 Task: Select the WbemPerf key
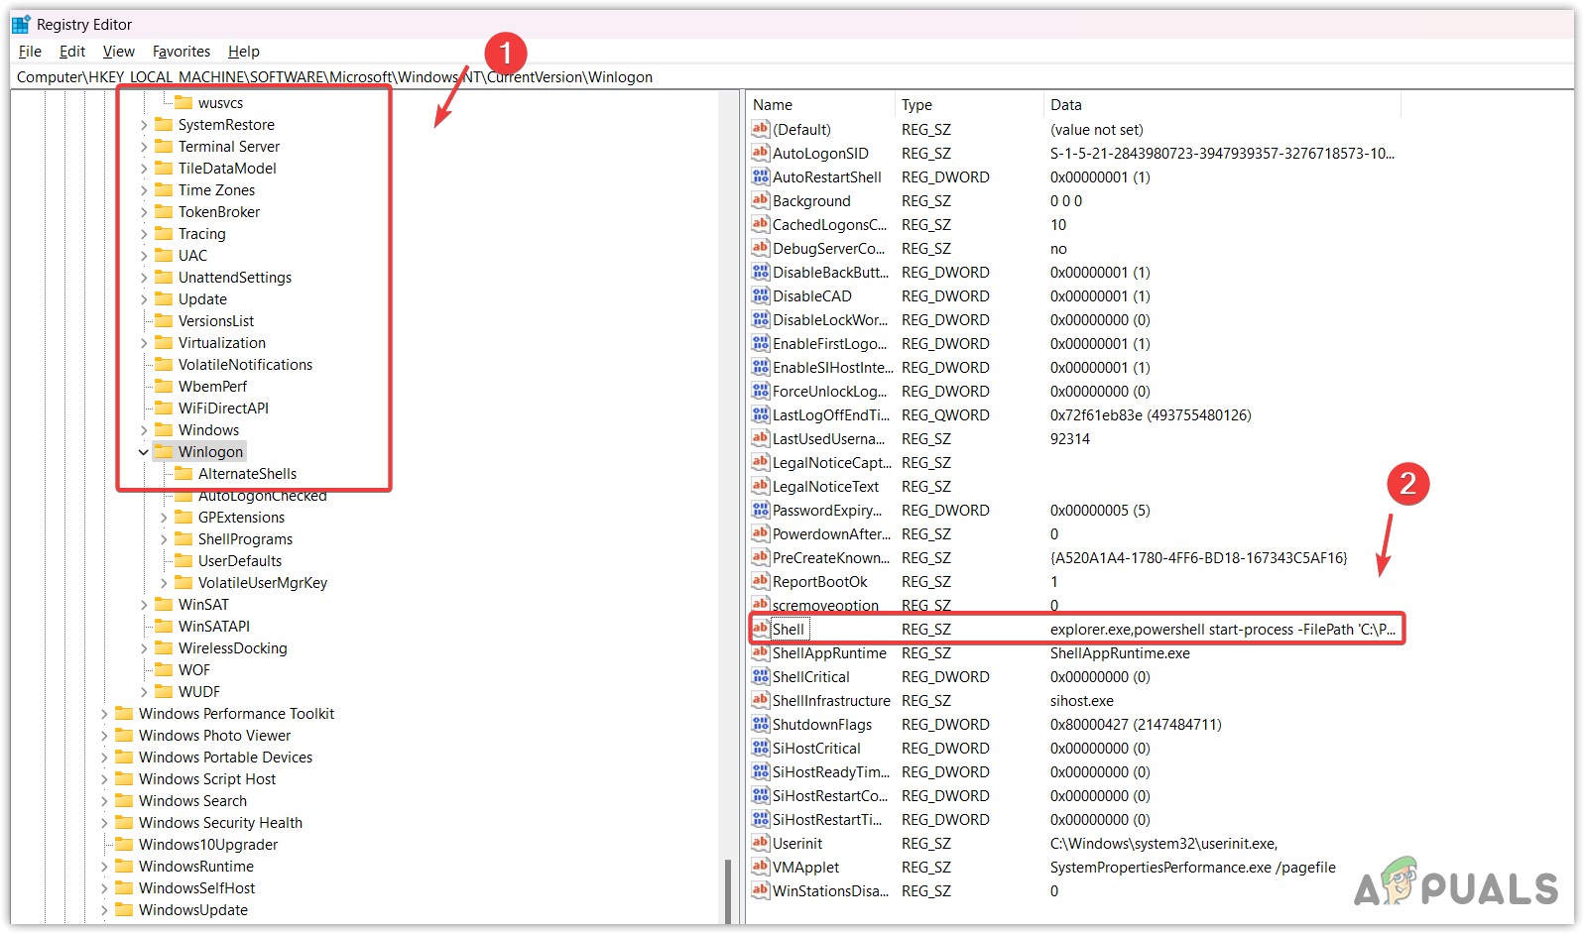pos(213,387)
